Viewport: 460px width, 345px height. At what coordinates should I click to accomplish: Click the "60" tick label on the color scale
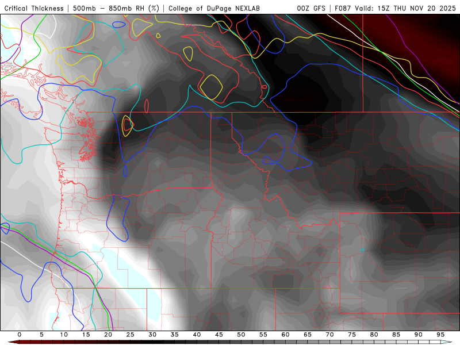click(x=285, y=335)
